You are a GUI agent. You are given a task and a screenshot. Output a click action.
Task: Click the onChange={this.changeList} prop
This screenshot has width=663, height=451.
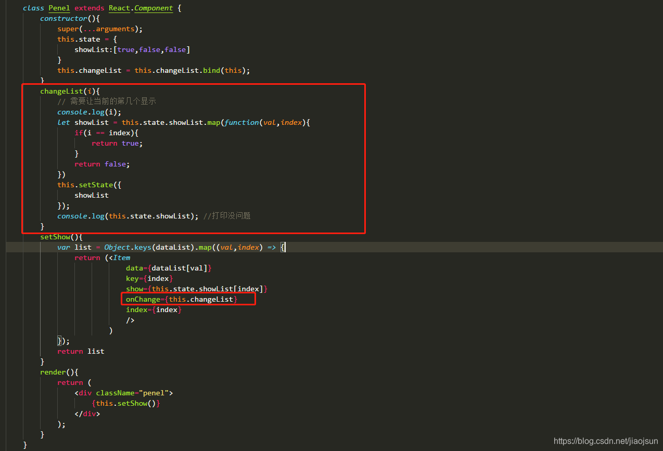tap(182, 299)
